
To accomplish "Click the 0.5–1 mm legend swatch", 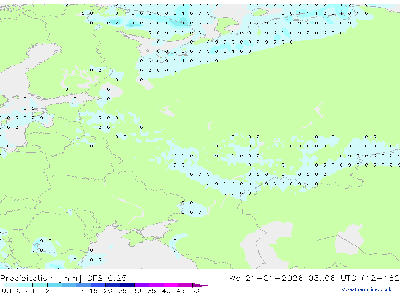I will pos(26,285).
